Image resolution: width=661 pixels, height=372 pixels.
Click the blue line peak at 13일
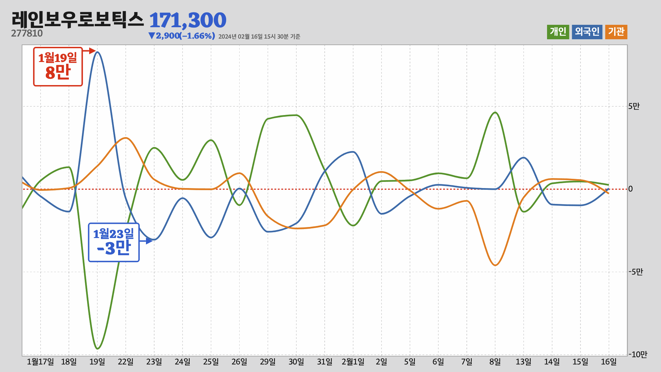(524, 158)
